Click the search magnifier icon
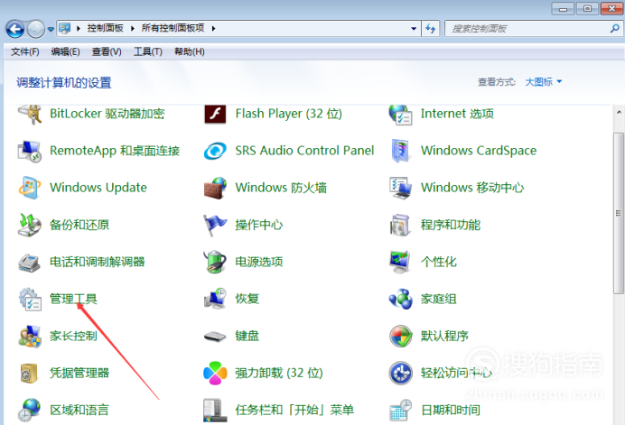This screenshot has height=425, width=625. 614,28
